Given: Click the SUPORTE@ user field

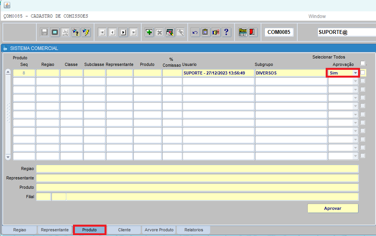Looking at the screenshot, I should (346, 32).
